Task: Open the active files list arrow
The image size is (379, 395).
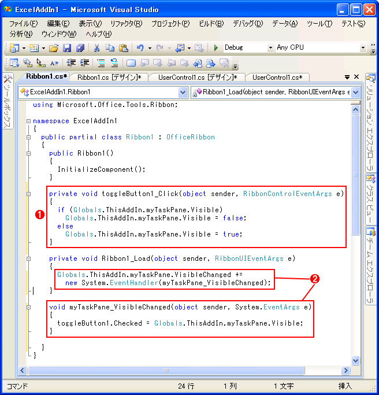Action: click(347, 77)
